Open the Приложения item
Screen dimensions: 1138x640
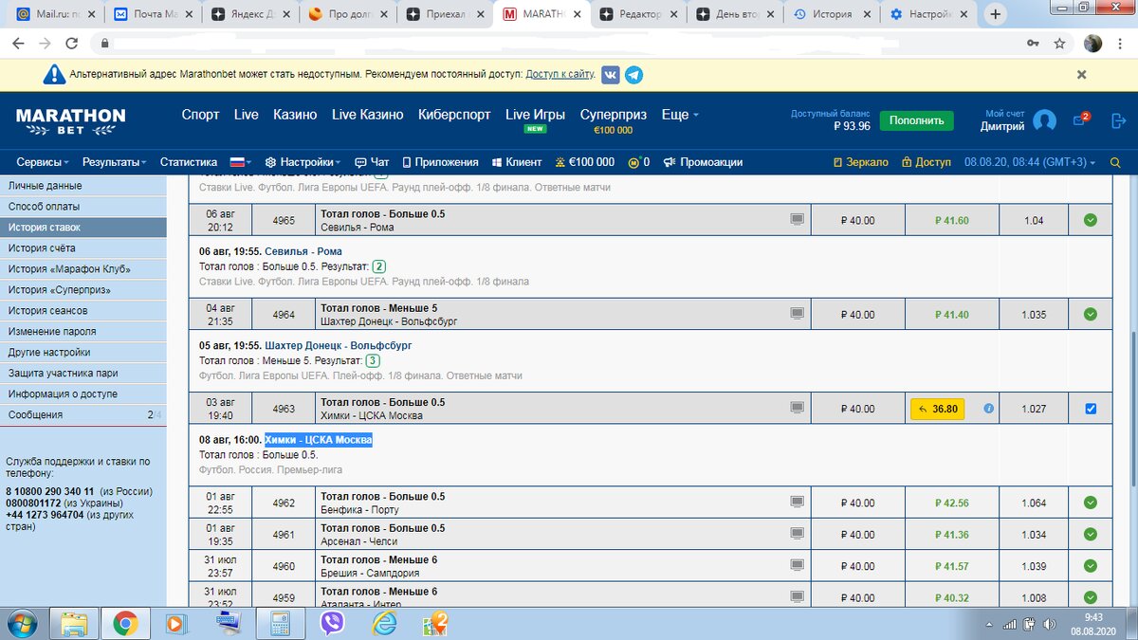pyautogui.click(x=440, y=162)
